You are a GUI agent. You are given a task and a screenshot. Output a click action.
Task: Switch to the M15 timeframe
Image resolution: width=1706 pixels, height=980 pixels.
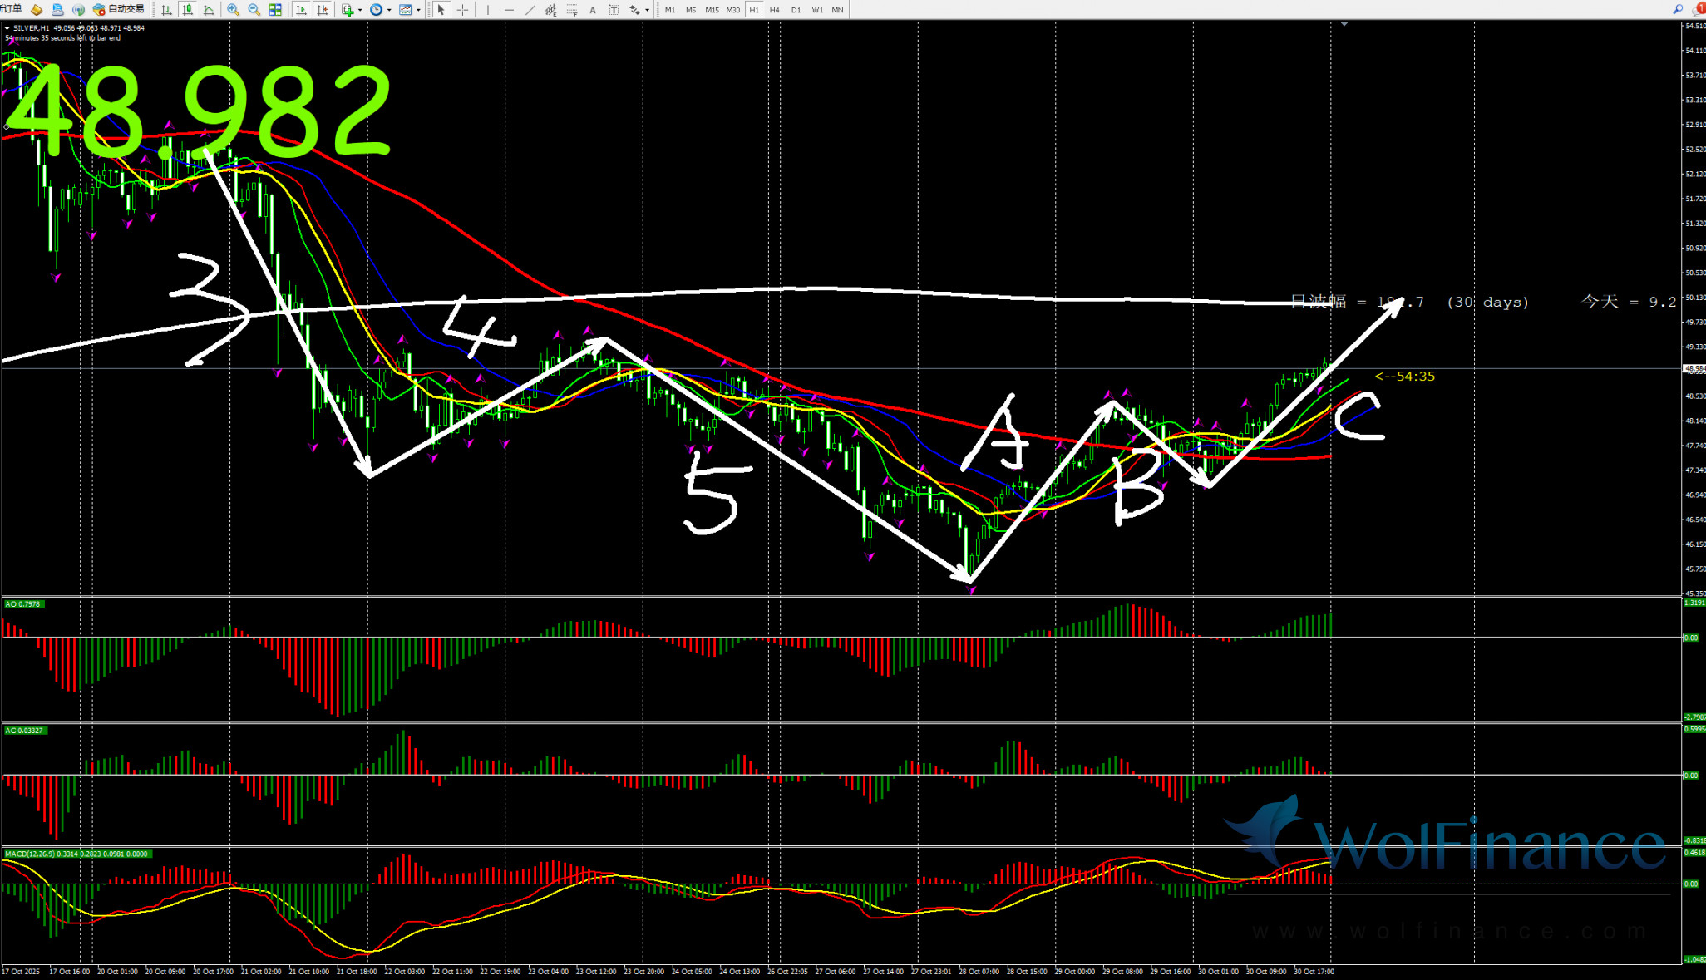click(712, 10)
